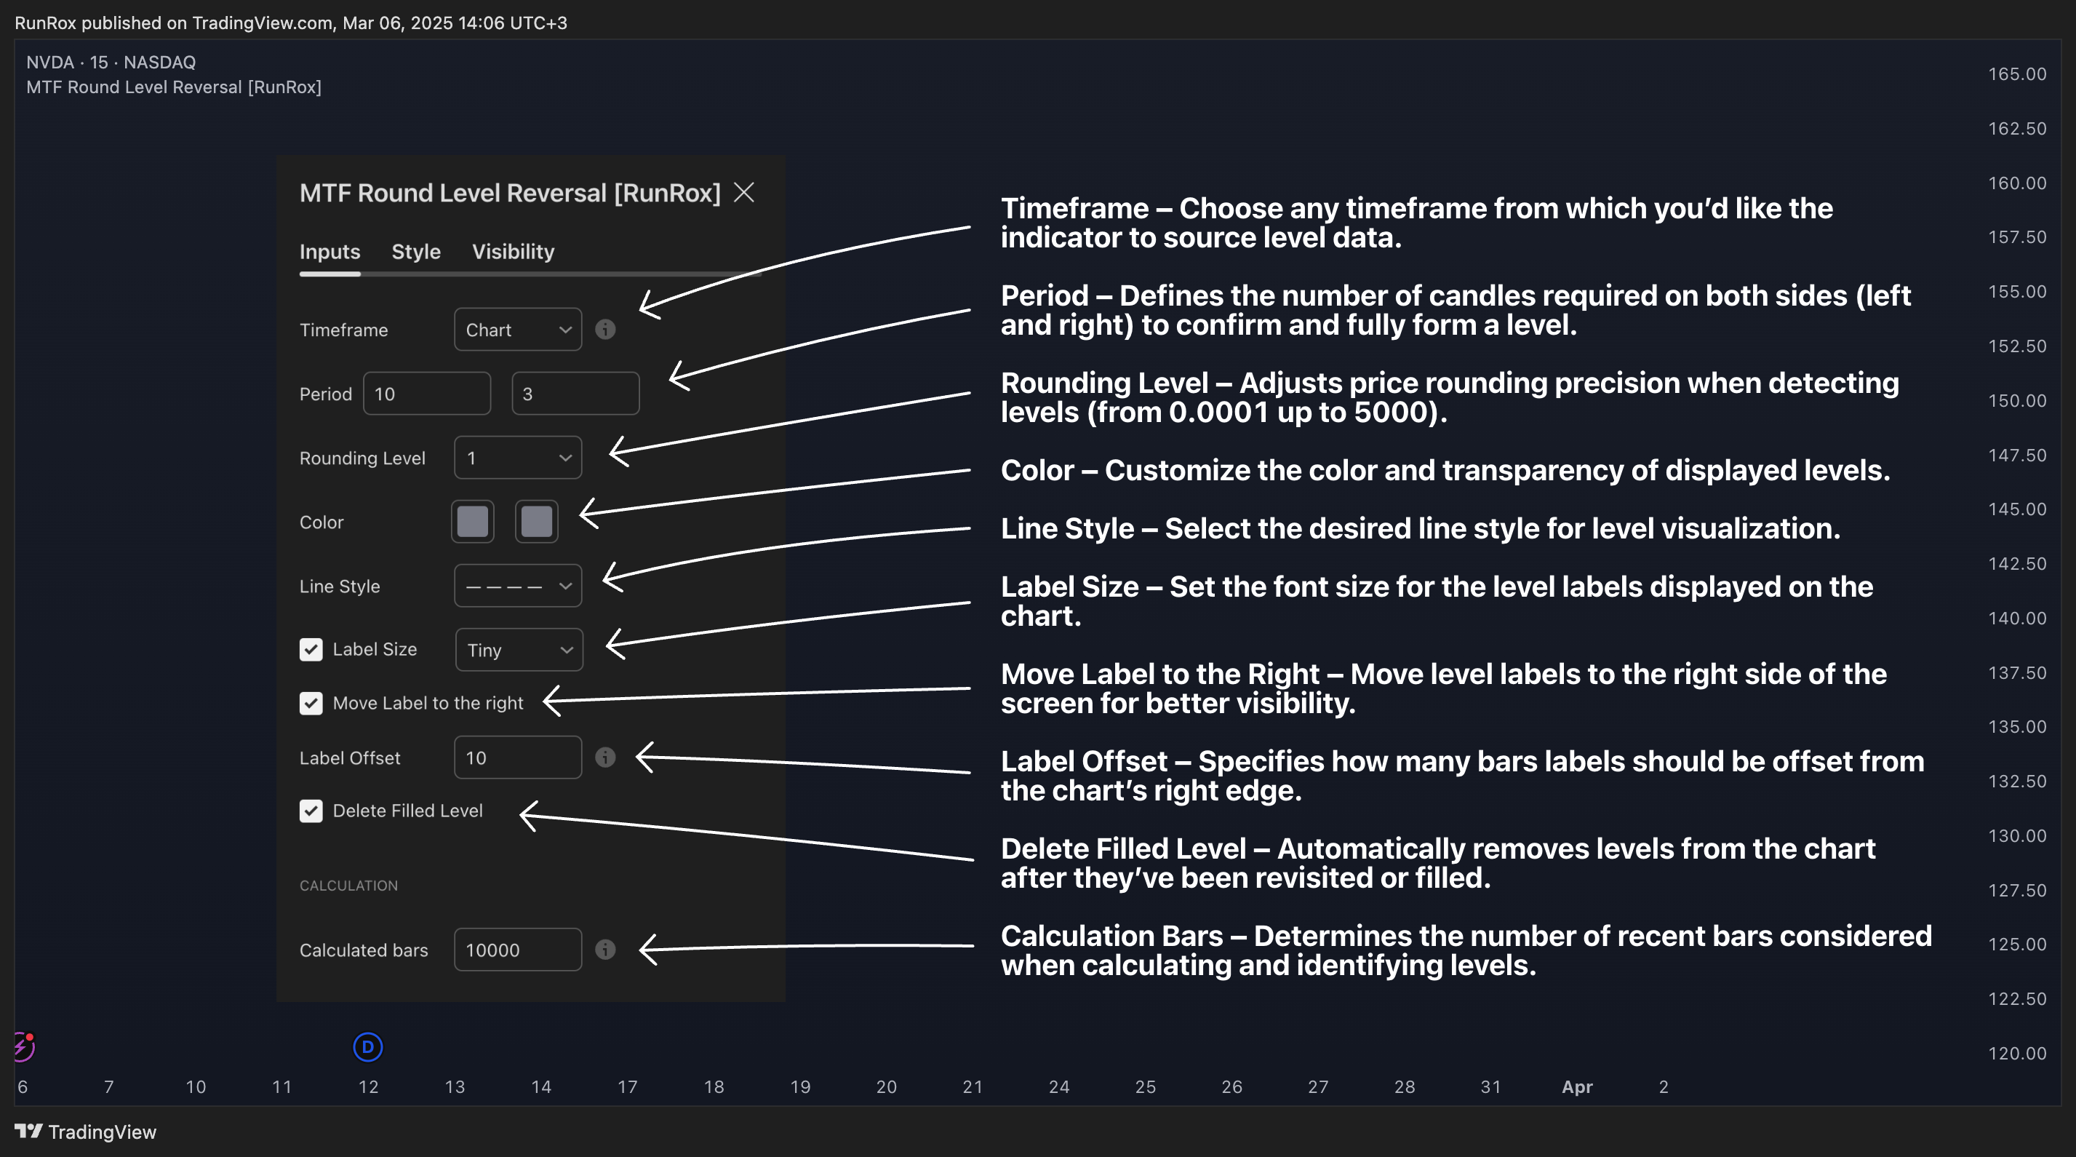Click the 165.00 price axis label

click(2017, 74)
